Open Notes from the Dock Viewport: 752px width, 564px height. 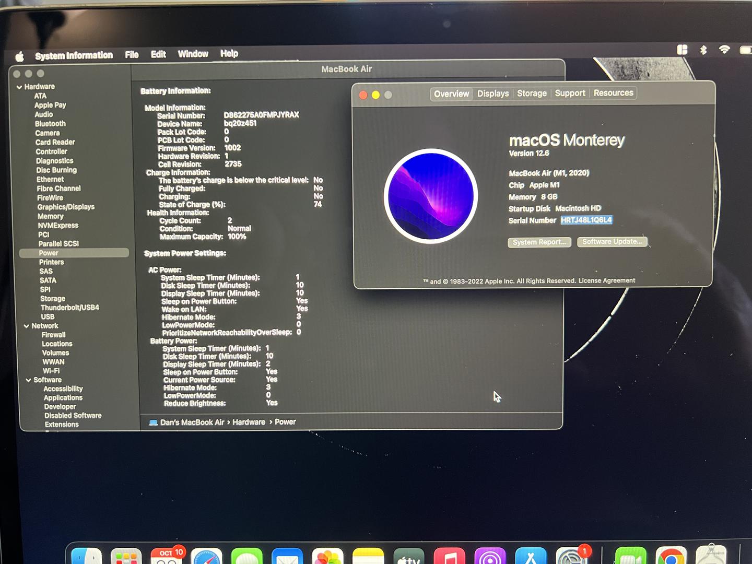[368, 557]
